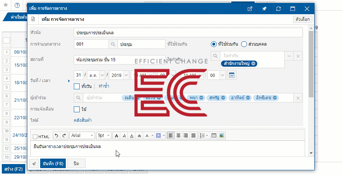The height and width of the screenshot is (175, 342).
Task: Open the numbered list dropdown
Action: click(x=204, y=136)
